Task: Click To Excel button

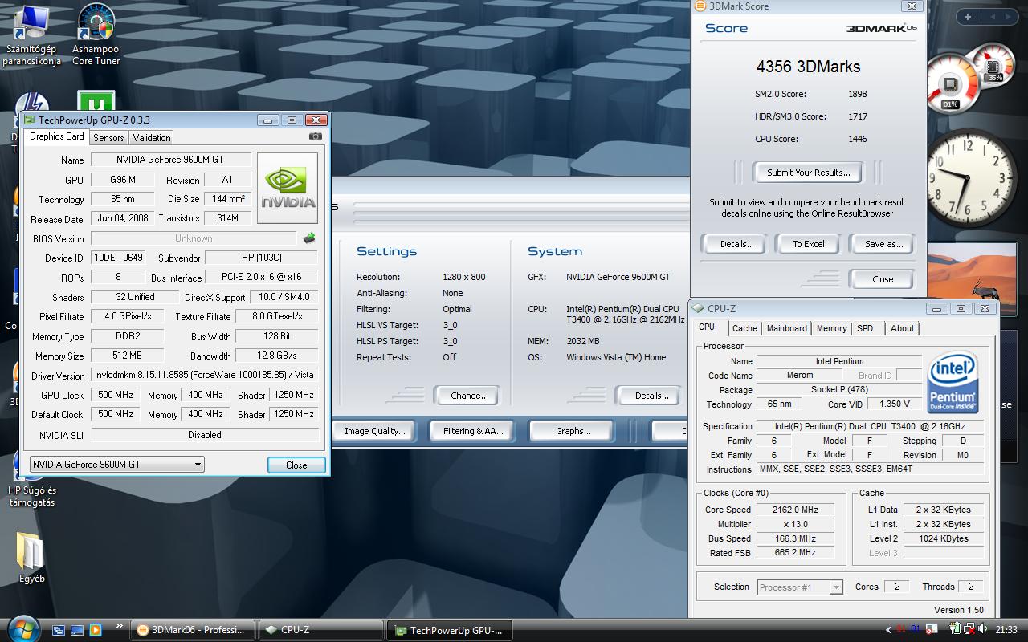Action: (808, 244)
